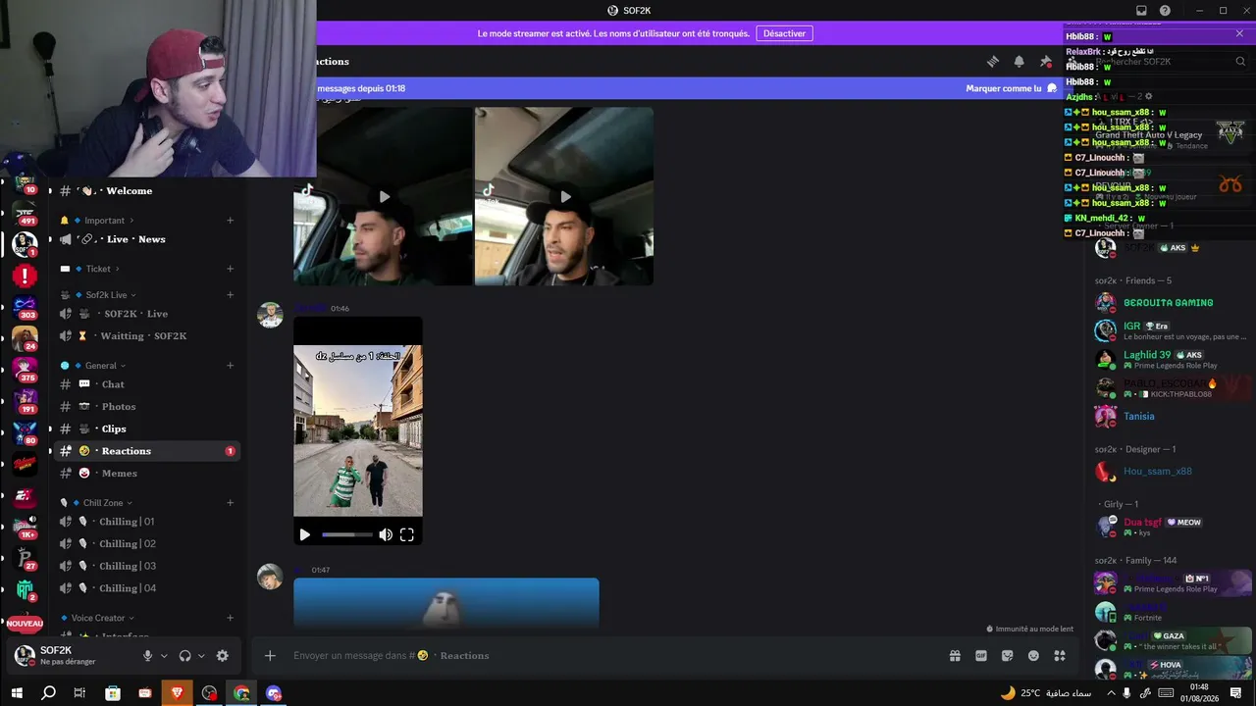Add a channel to Voice Creator category
Screen dimensions: 1256x706
pyautogui.click(x=231, y=618)
